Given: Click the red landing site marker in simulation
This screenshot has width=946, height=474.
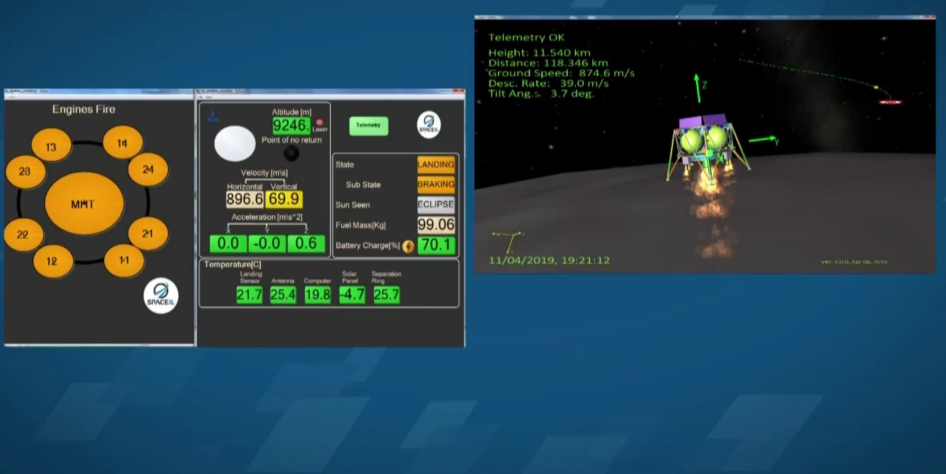Looking at the screenshot, I should tap(890, 102).
